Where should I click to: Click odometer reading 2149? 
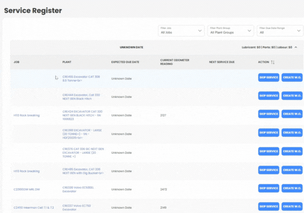[x=163, y=208]
